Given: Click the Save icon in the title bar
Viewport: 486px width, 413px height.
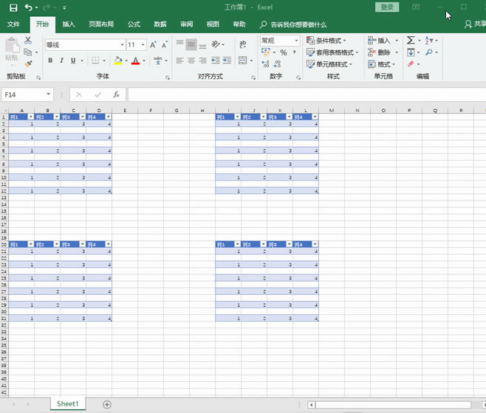Looking at the screenshot, I should pos(13,7).
